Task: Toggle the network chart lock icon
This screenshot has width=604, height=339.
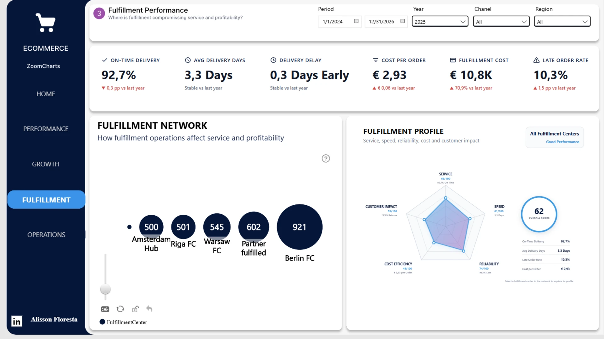Action: point(135,309)
